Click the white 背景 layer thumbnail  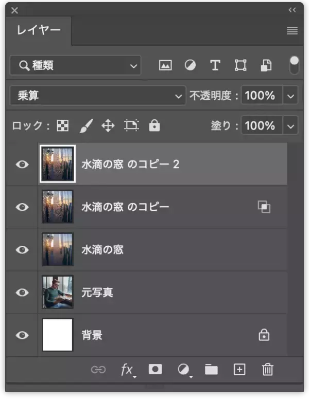coord(58,335)
